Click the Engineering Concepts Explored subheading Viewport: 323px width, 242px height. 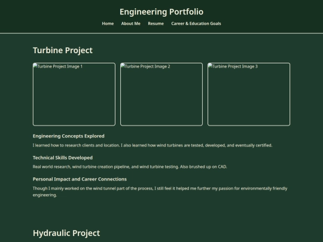[x=69, y=136]
